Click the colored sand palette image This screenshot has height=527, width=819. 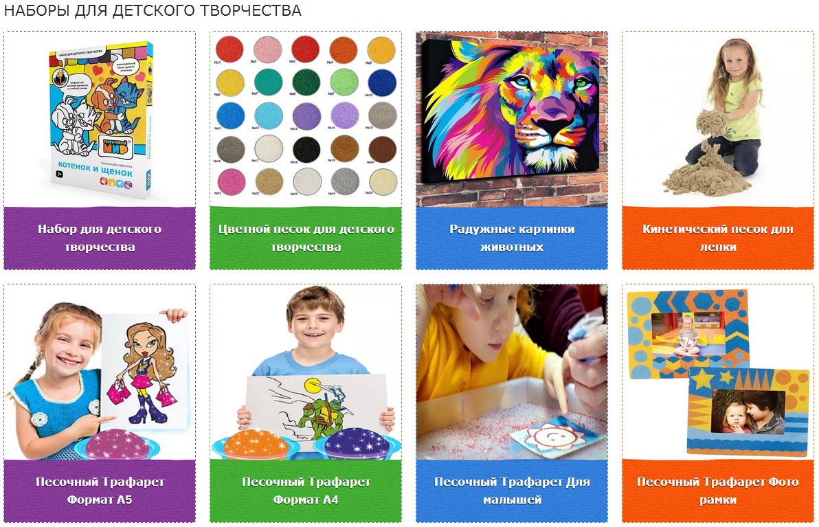coord(306,119)
